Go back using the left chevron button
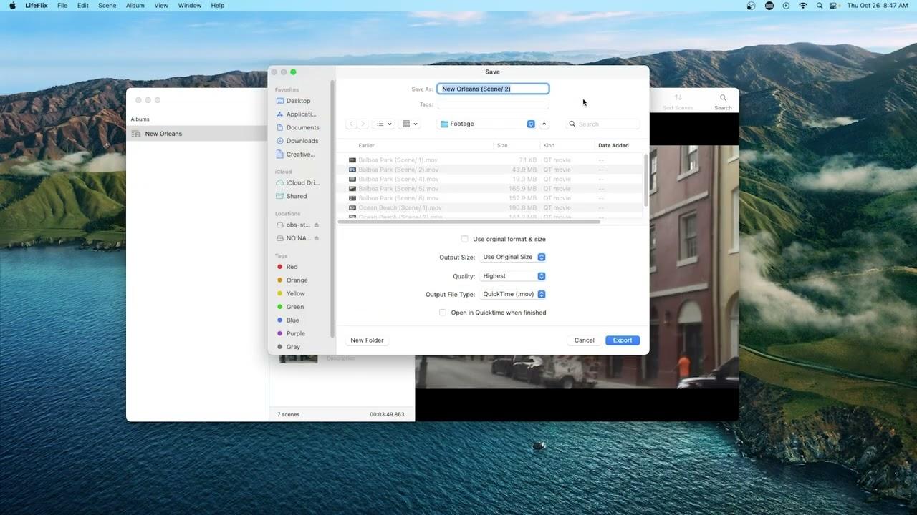 [x=351, y=124]
